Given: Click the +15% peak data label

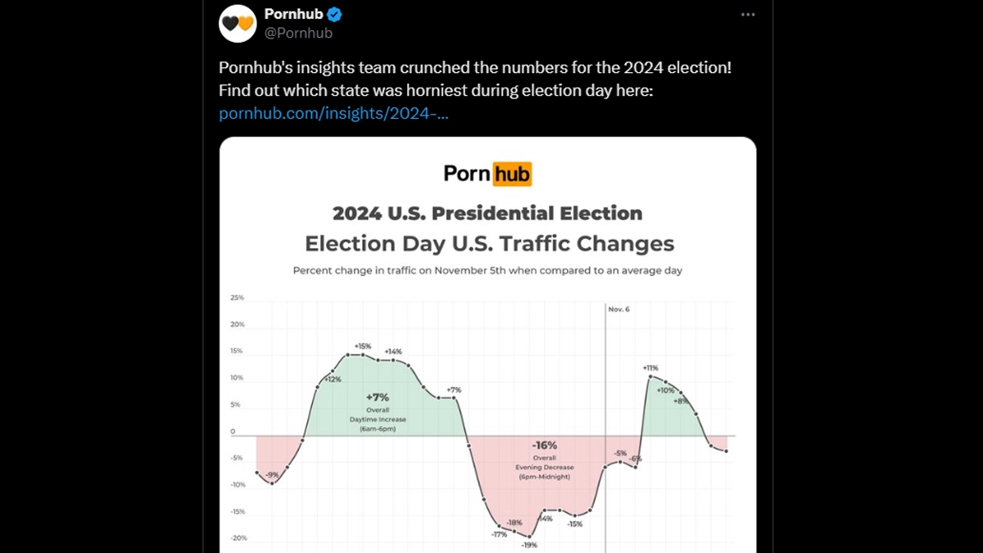Looking at the screenshot, I should click(x=362, y=346).
